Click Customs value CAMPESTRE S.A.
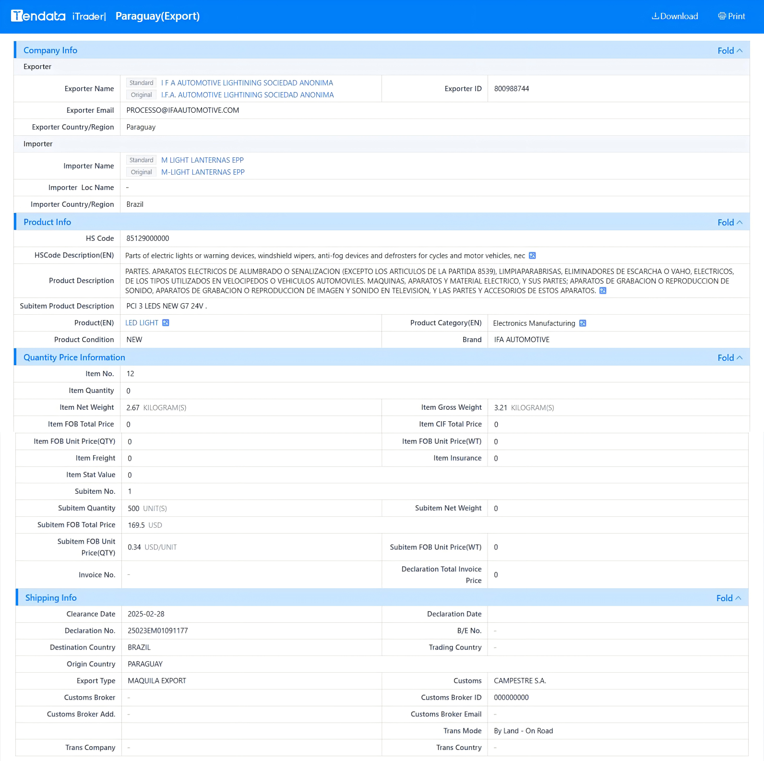This screenshot has height=761, width=764. 520,681
